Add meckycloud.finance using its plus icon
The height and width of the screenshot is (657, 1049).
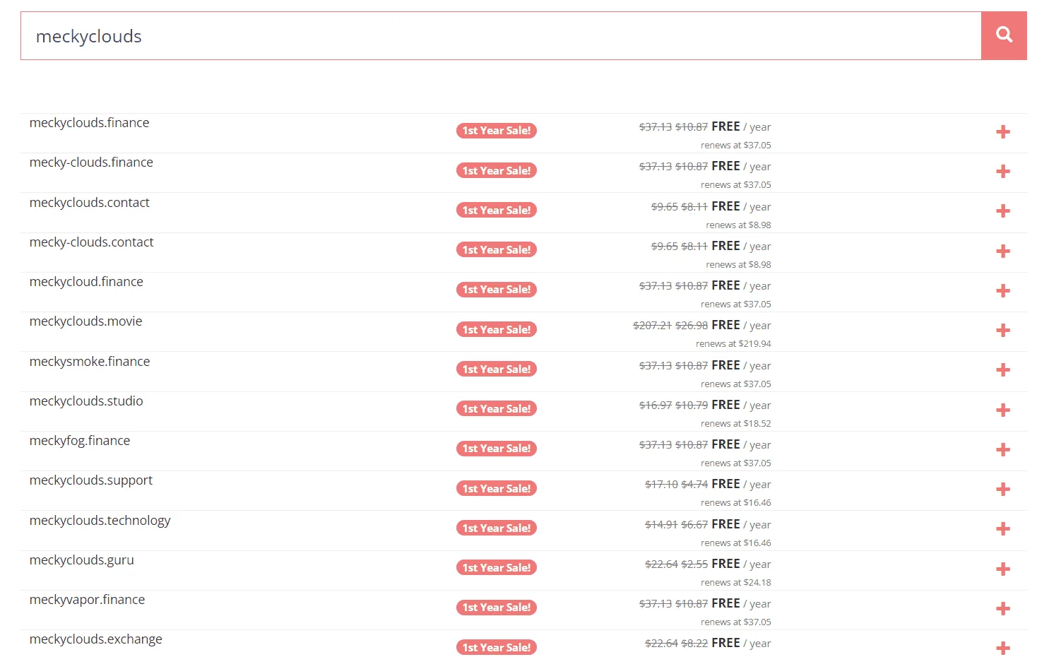point(1003,291)
